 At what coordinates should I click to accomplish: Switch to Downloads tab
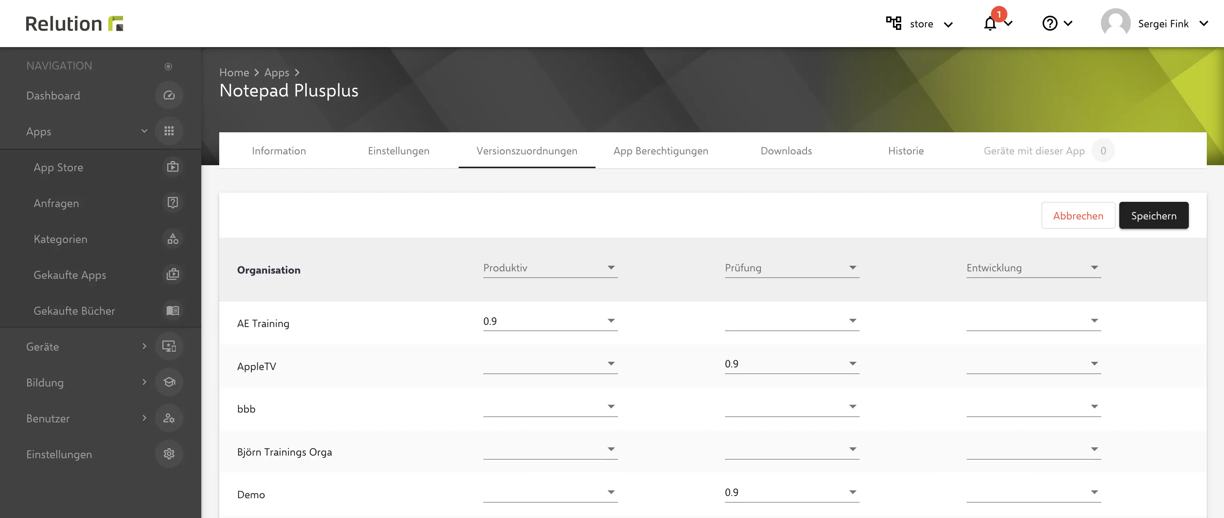tap(786, 151)
